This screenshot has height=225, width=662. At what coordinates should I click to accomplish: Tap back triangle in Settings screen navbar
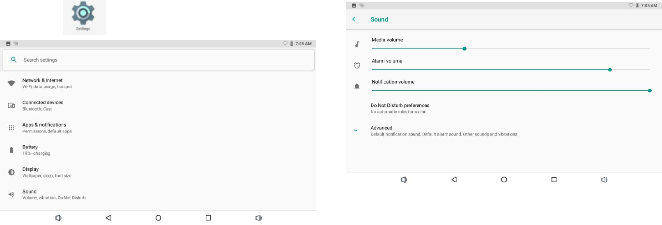108,218
